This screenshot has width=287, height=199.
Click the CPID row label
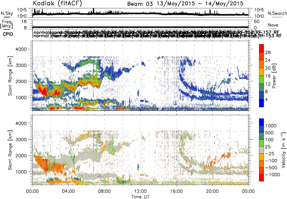8,34
